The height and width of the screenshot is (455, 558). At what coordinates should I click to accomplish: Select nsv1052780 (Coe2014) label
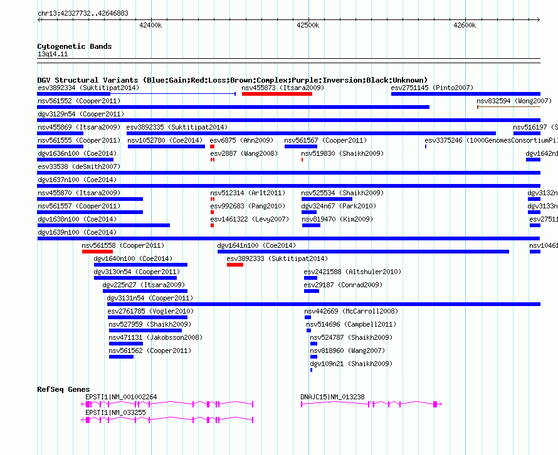(x=165, y=140)
